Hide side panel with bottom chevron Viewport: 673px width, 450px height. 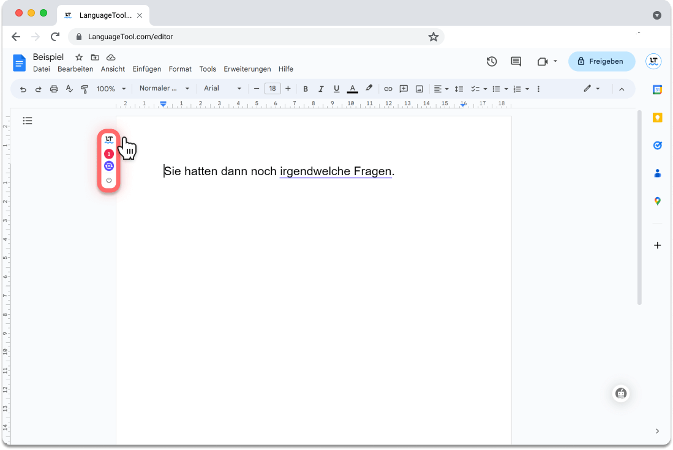click(x=657, y=431)
